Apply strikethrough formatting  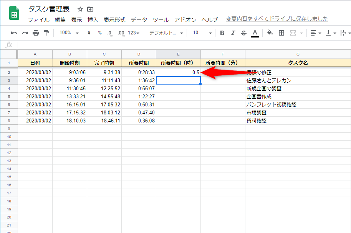[244, 33]
